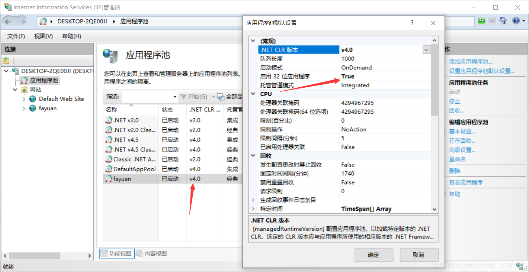Collapse the 网站 tree node
The image size is (529, 272).
[15, 90]
